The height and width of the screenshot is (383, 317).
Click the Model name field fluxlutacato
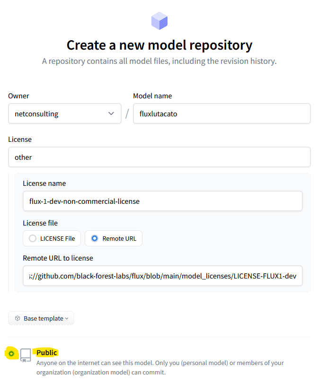point(222,113)
